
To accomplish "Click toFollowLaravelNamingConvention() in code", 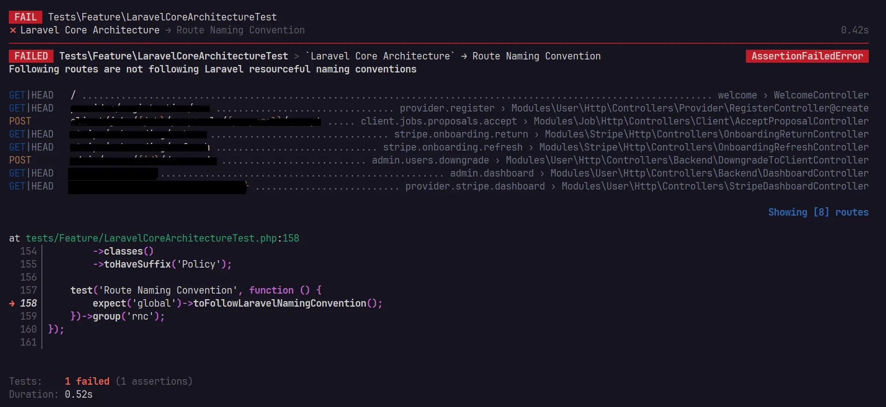I will click(x=288, y=303).
